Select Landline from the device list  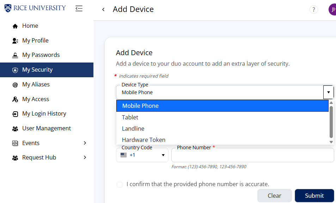(x=133, y=129)
